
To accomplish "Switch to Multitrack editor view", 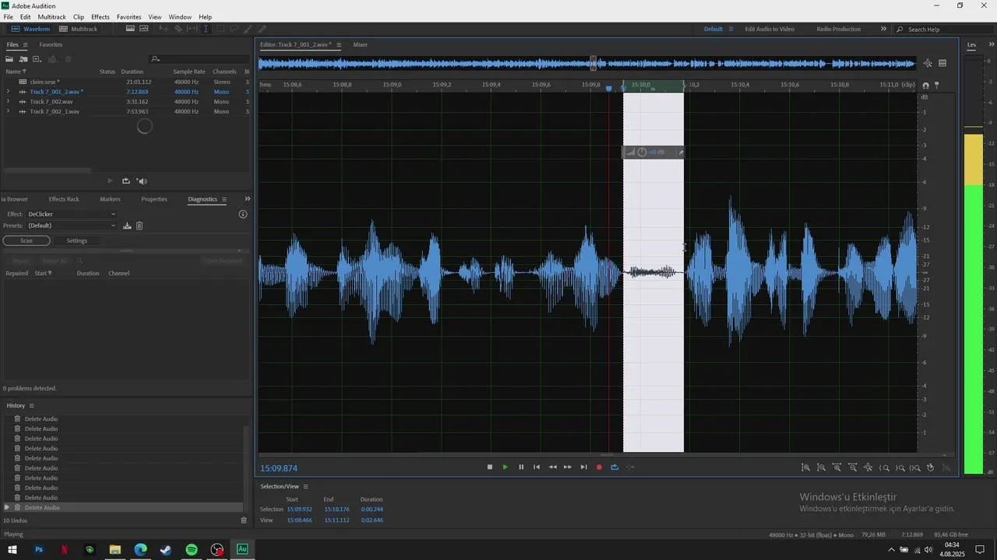I will click(x=78, y=29).
